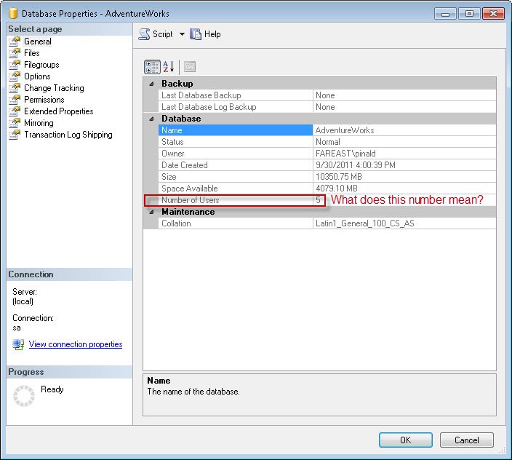Click the FAREAST\pinald owner value

coord(345,154)
